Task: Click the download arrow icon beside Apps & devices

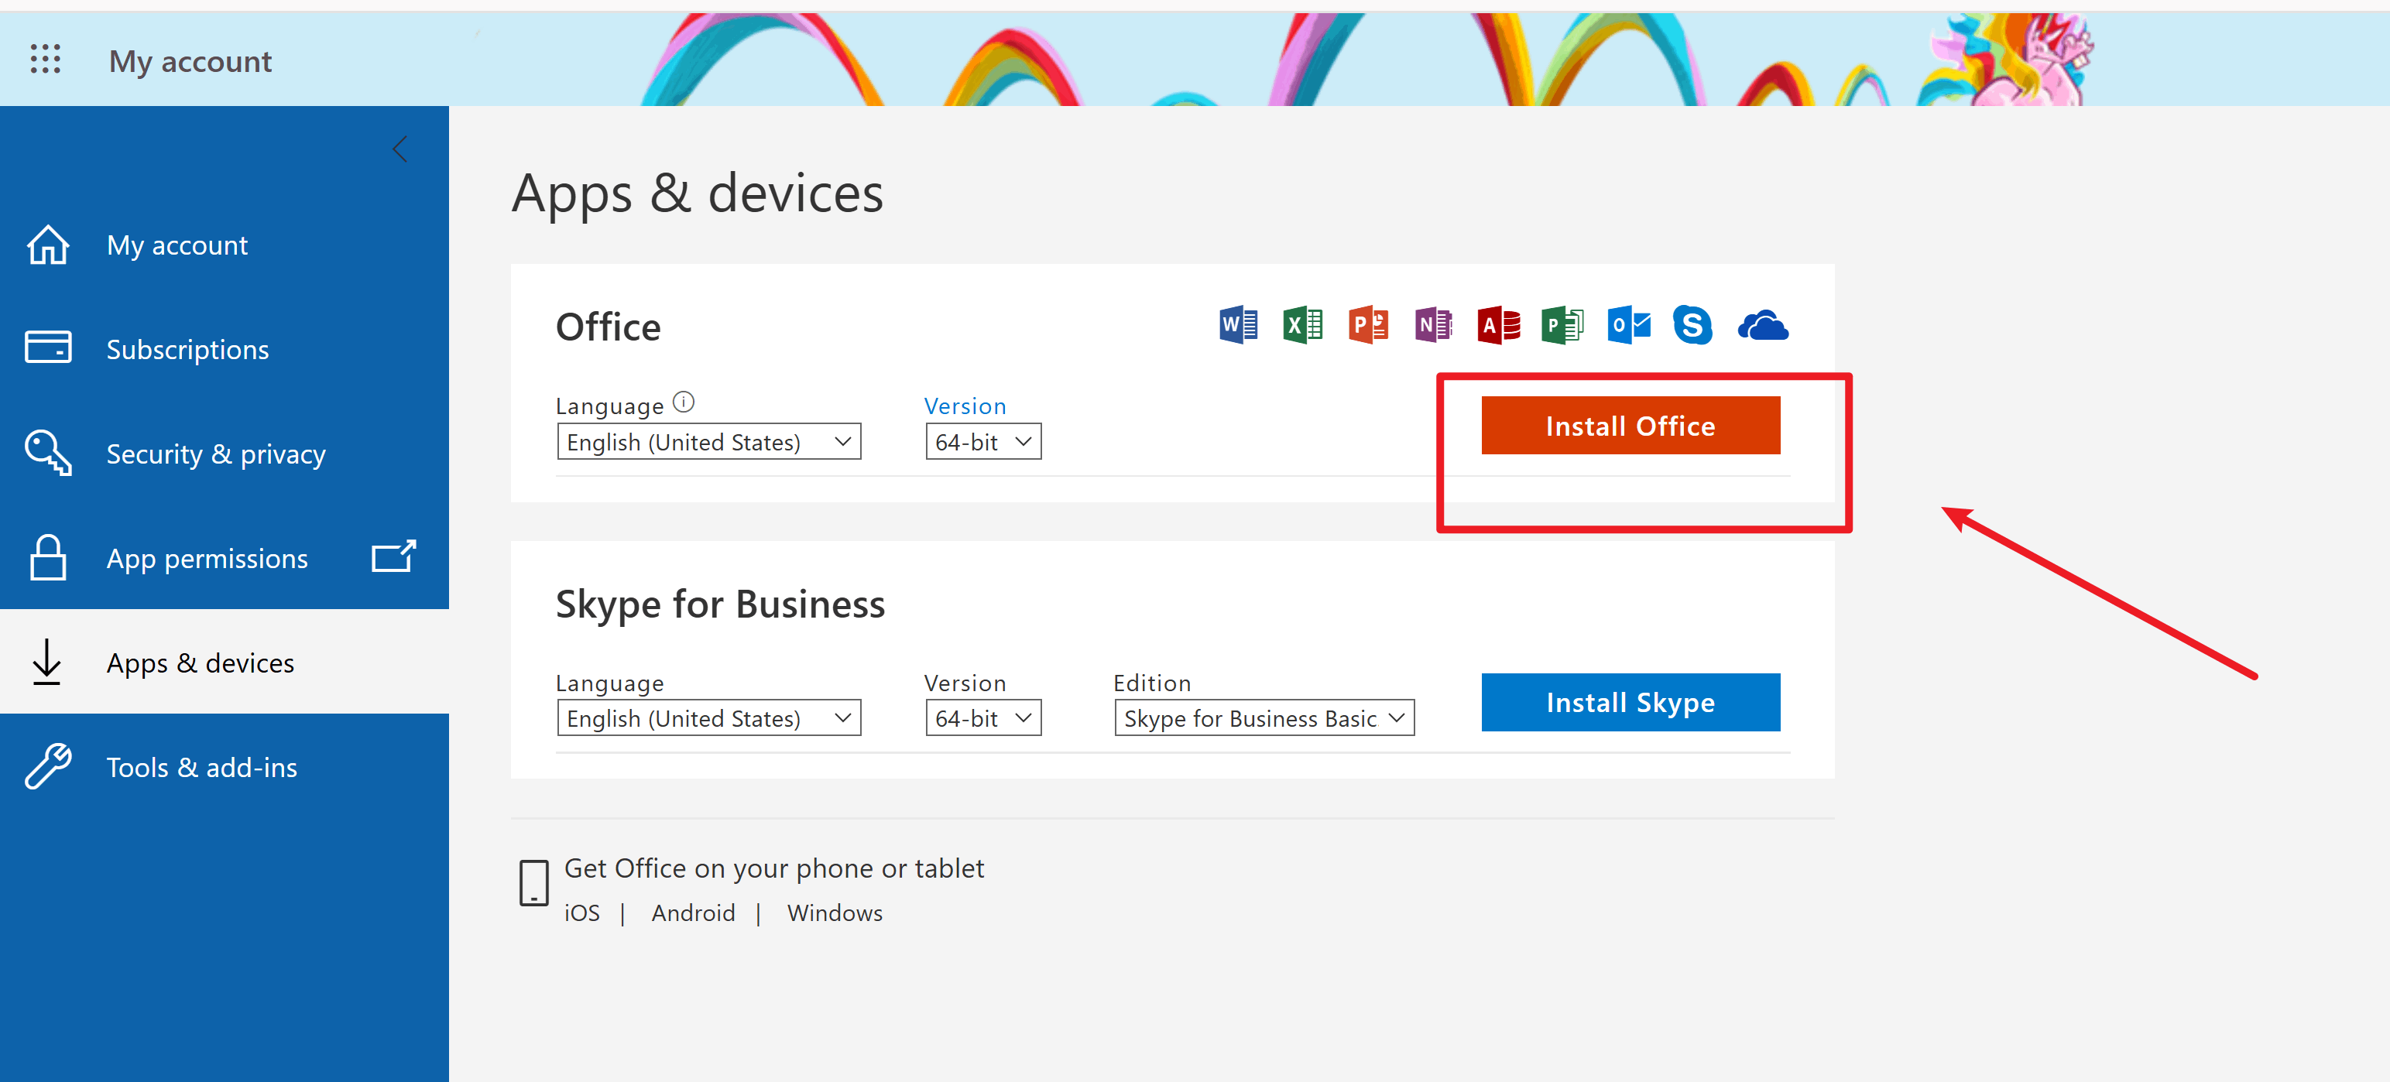Action: coord(46,662)
